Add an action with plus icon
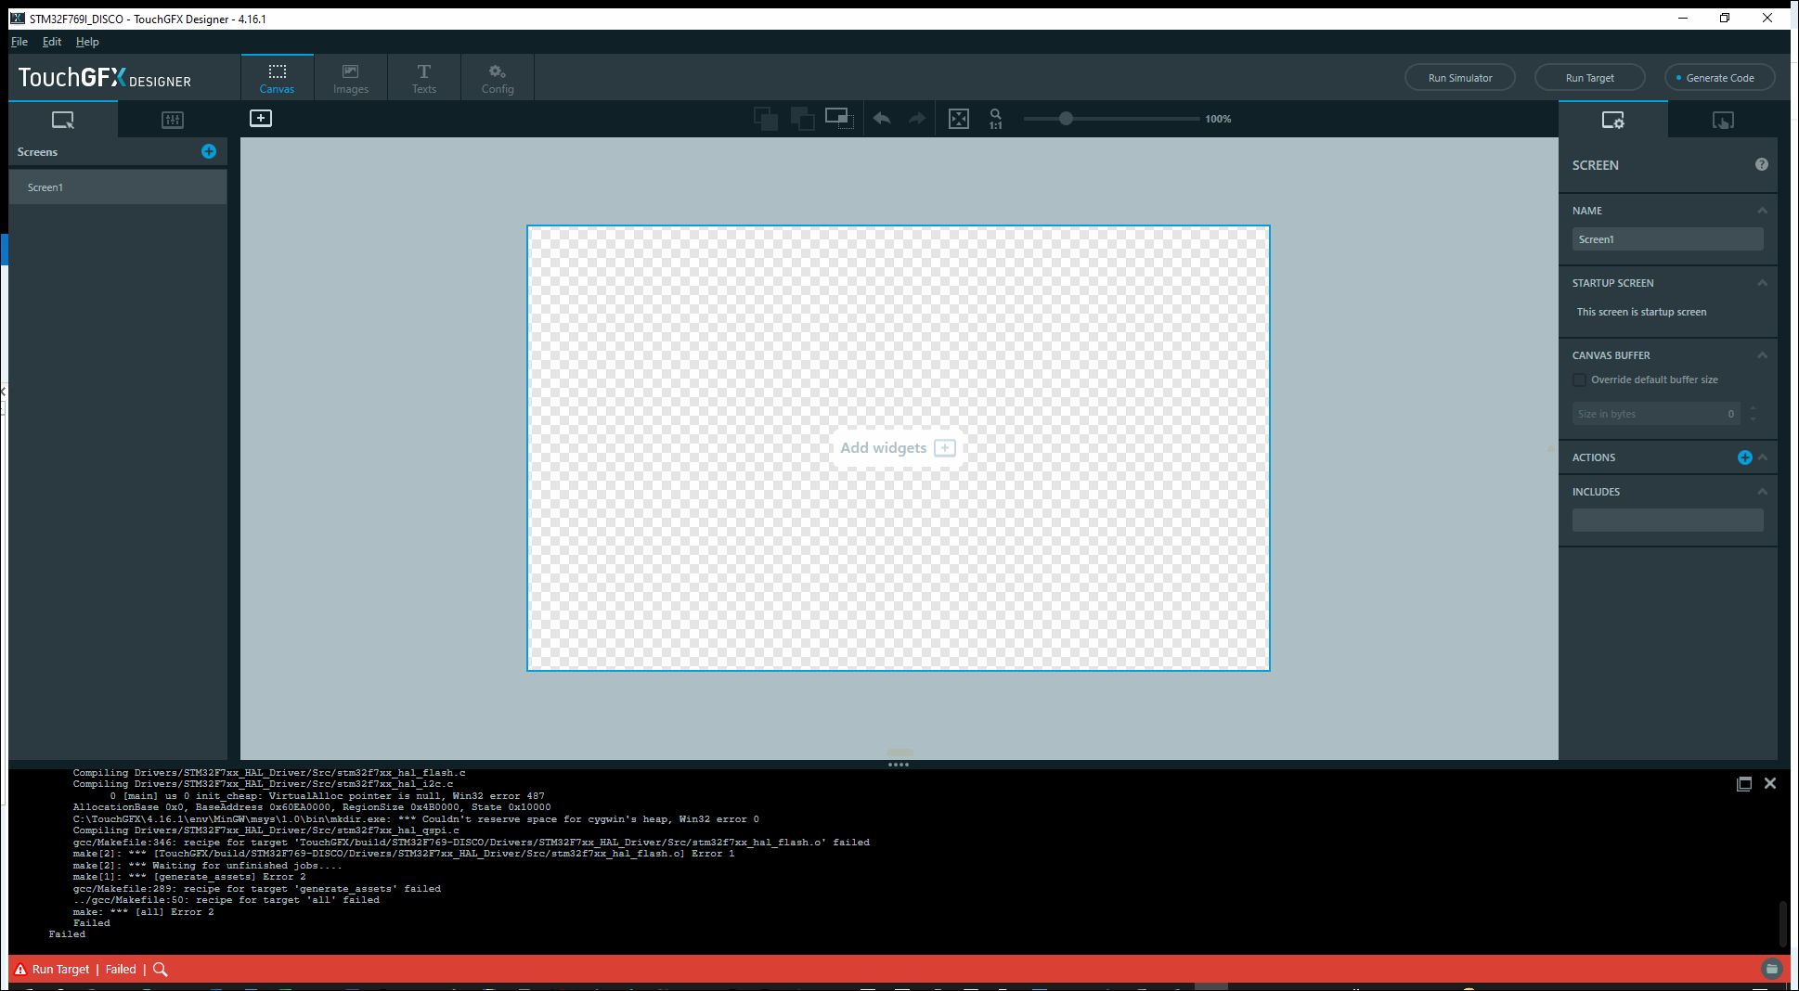The width and height of the screenshot is (1799, 991). tap(1745, 457)
